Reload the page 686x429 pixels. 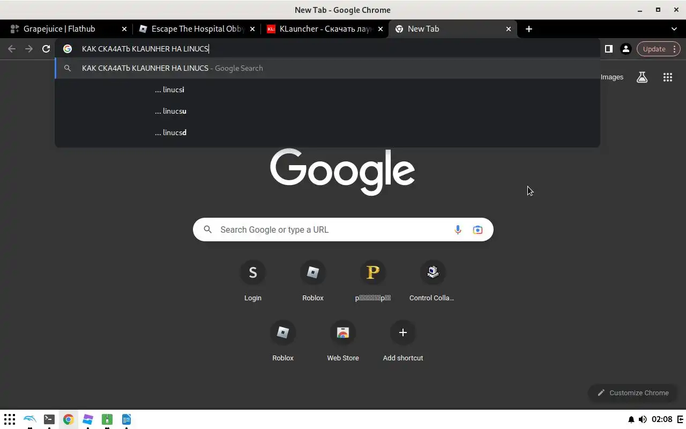46,49
